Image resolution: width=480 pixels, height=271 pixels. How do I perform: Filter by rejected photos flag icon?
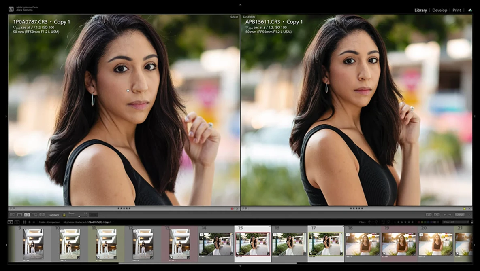pos(376,222)
